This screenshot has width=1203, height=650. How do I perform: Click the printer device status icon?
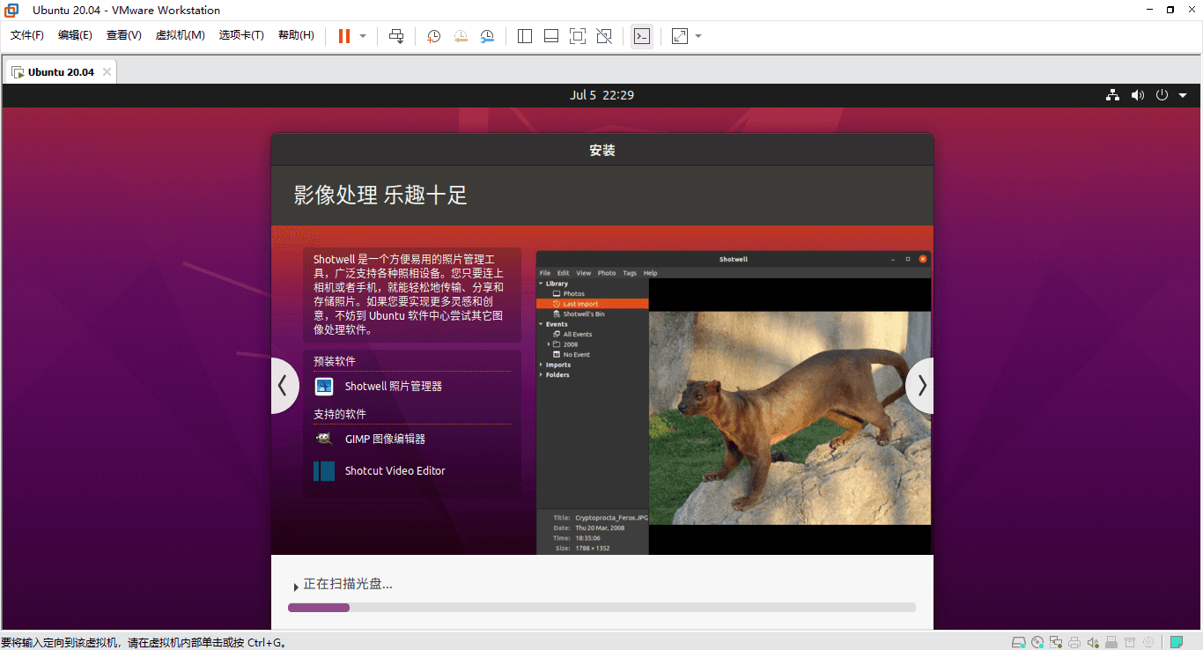[x=1074, y=642]
